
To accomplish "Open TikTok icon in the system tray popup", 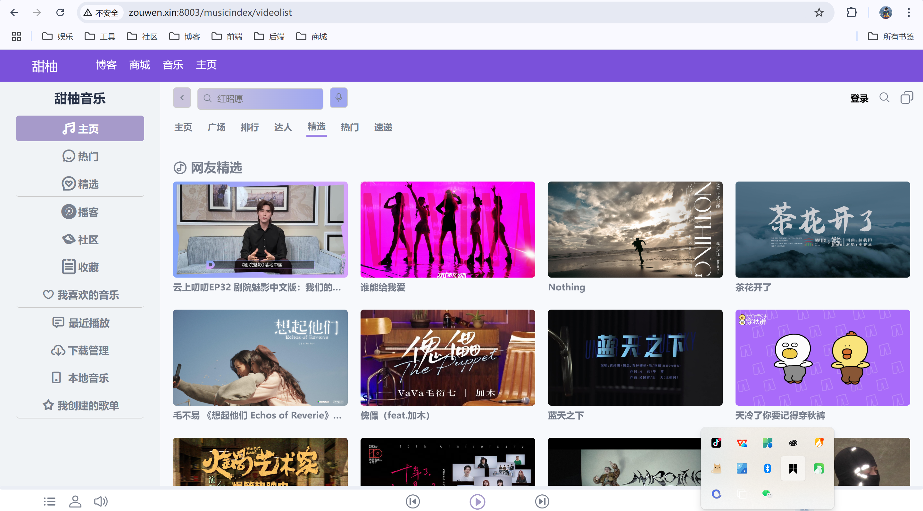I will (x=716, y=443).
